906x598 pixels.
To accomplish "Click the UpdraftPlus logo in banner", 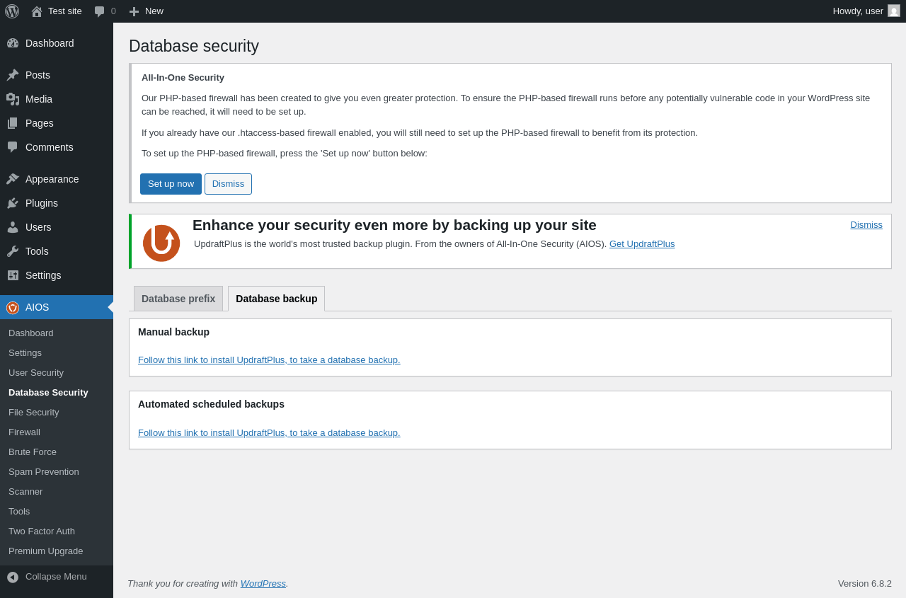I will [161, 243].
